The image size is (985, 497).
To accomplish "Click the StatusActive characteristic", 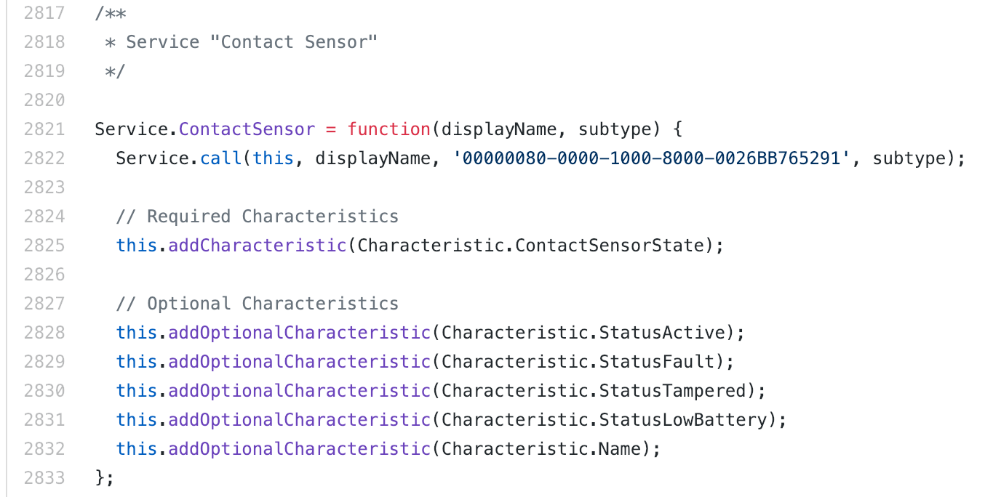I will (x=662, y=333).
